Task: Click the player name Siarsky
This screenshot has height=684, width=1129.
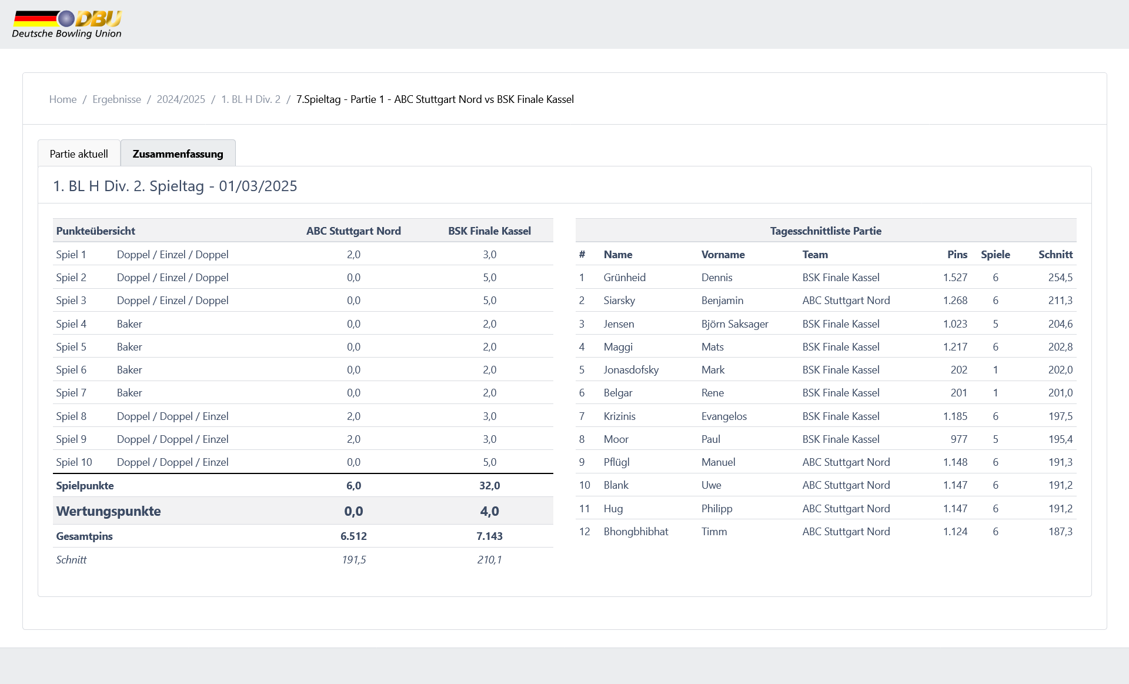Action: point(619,301)
